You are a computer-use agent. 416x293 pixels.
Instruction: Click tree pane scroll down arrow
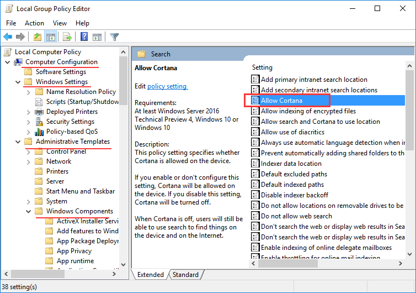tap(123, 265)
